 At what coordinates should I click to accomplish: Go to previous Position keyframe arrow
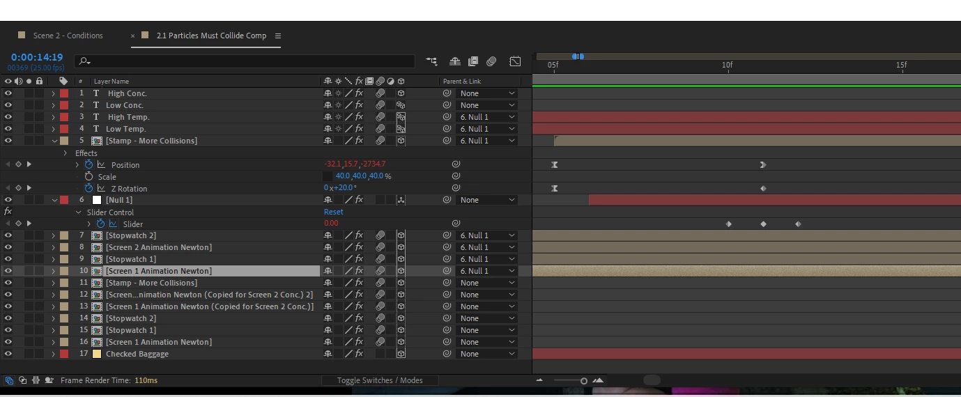[x=8, y=165]
